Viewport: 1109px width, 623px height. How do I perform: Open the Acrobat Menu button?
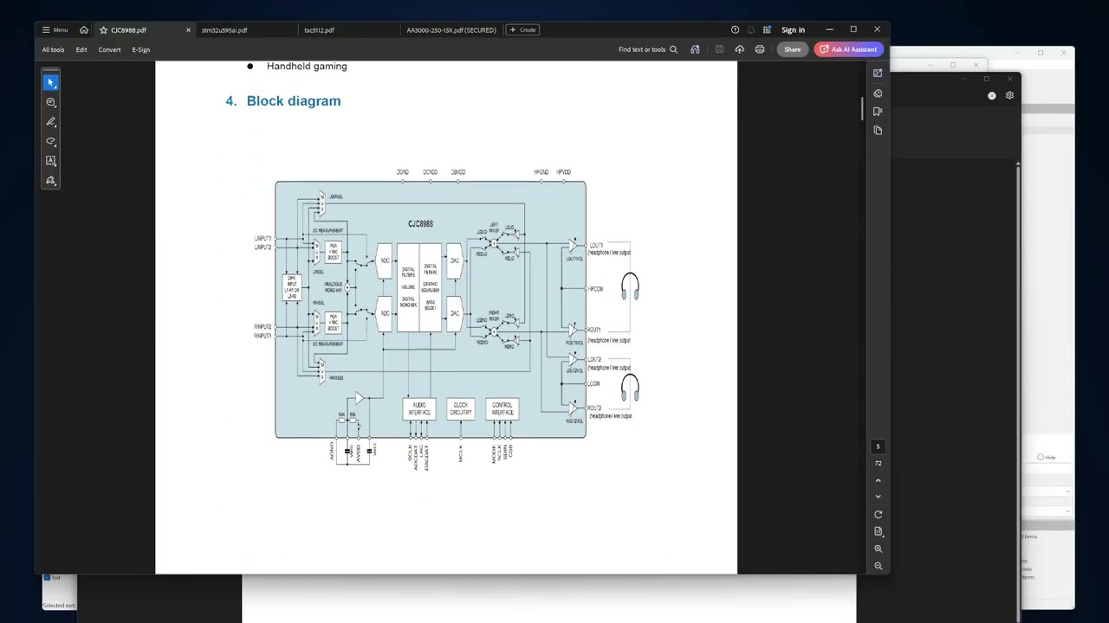coord(55,29)
